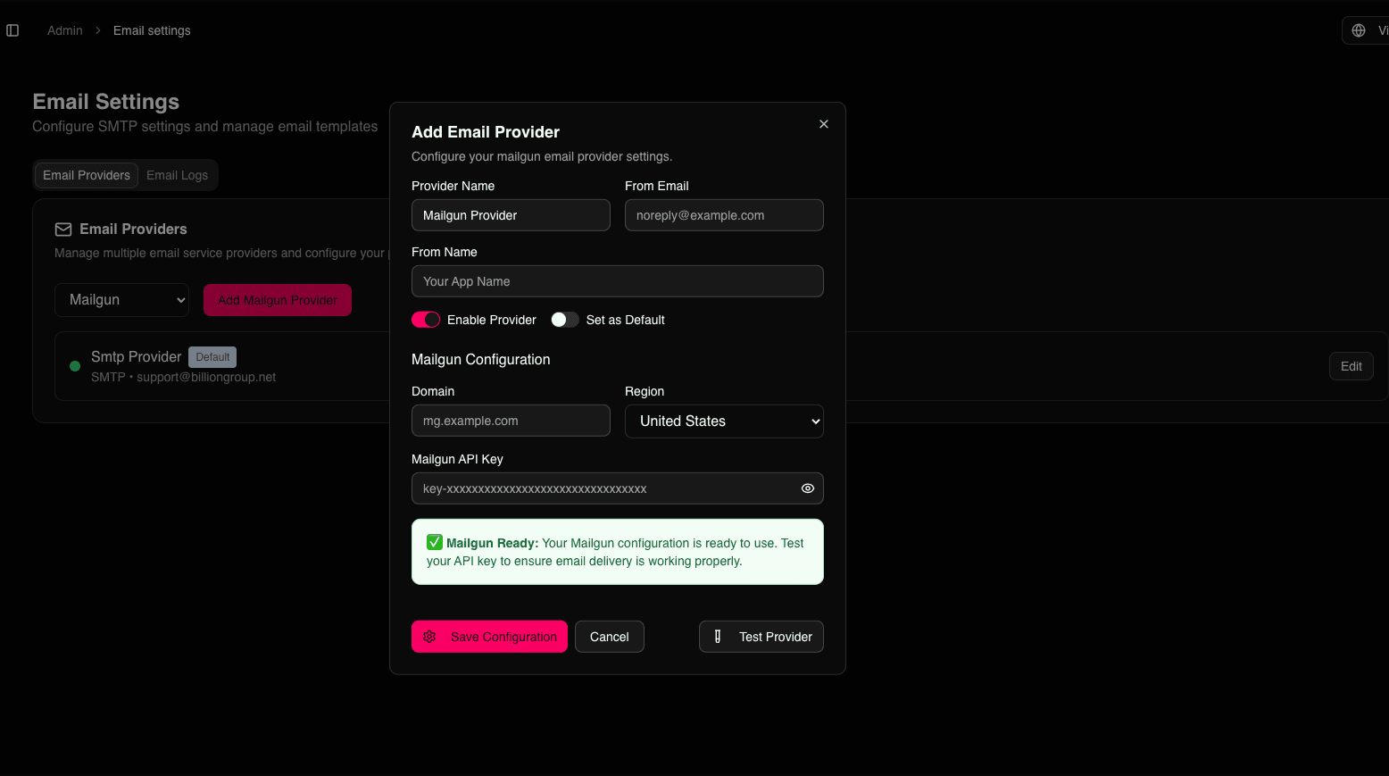Click the globe icon in top right
1389x776 pixels.
[1359, 30]
